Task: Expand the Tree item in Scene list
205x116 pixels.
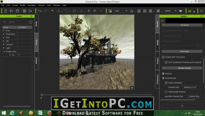Action: 4,37
